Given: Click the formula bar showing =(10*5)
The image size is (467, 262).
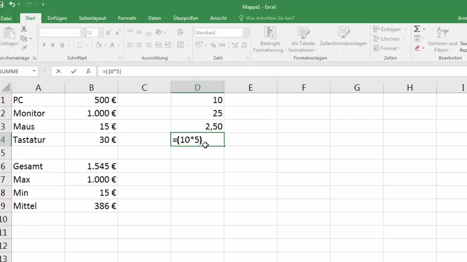Looking at the screenshot, I should click(282, 71).
